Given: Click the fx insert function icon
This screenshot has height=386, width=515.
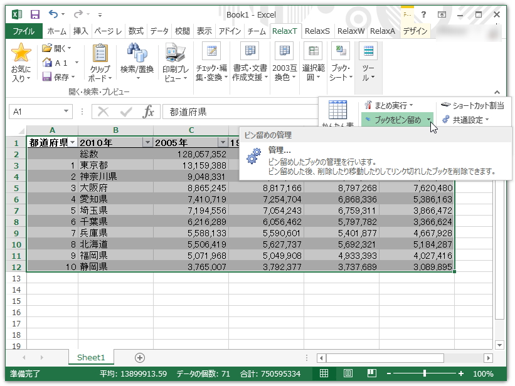Looking at the screenshot, I should [x=148, y=112].
